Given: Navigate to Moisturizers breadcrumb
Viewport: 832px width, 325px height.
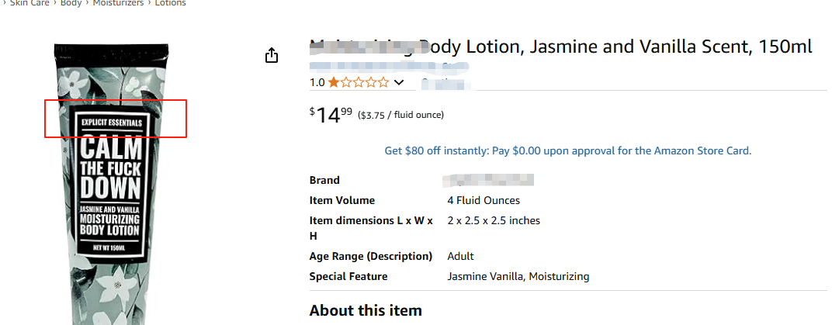Looking at the screenshot, I should (118, 3).
